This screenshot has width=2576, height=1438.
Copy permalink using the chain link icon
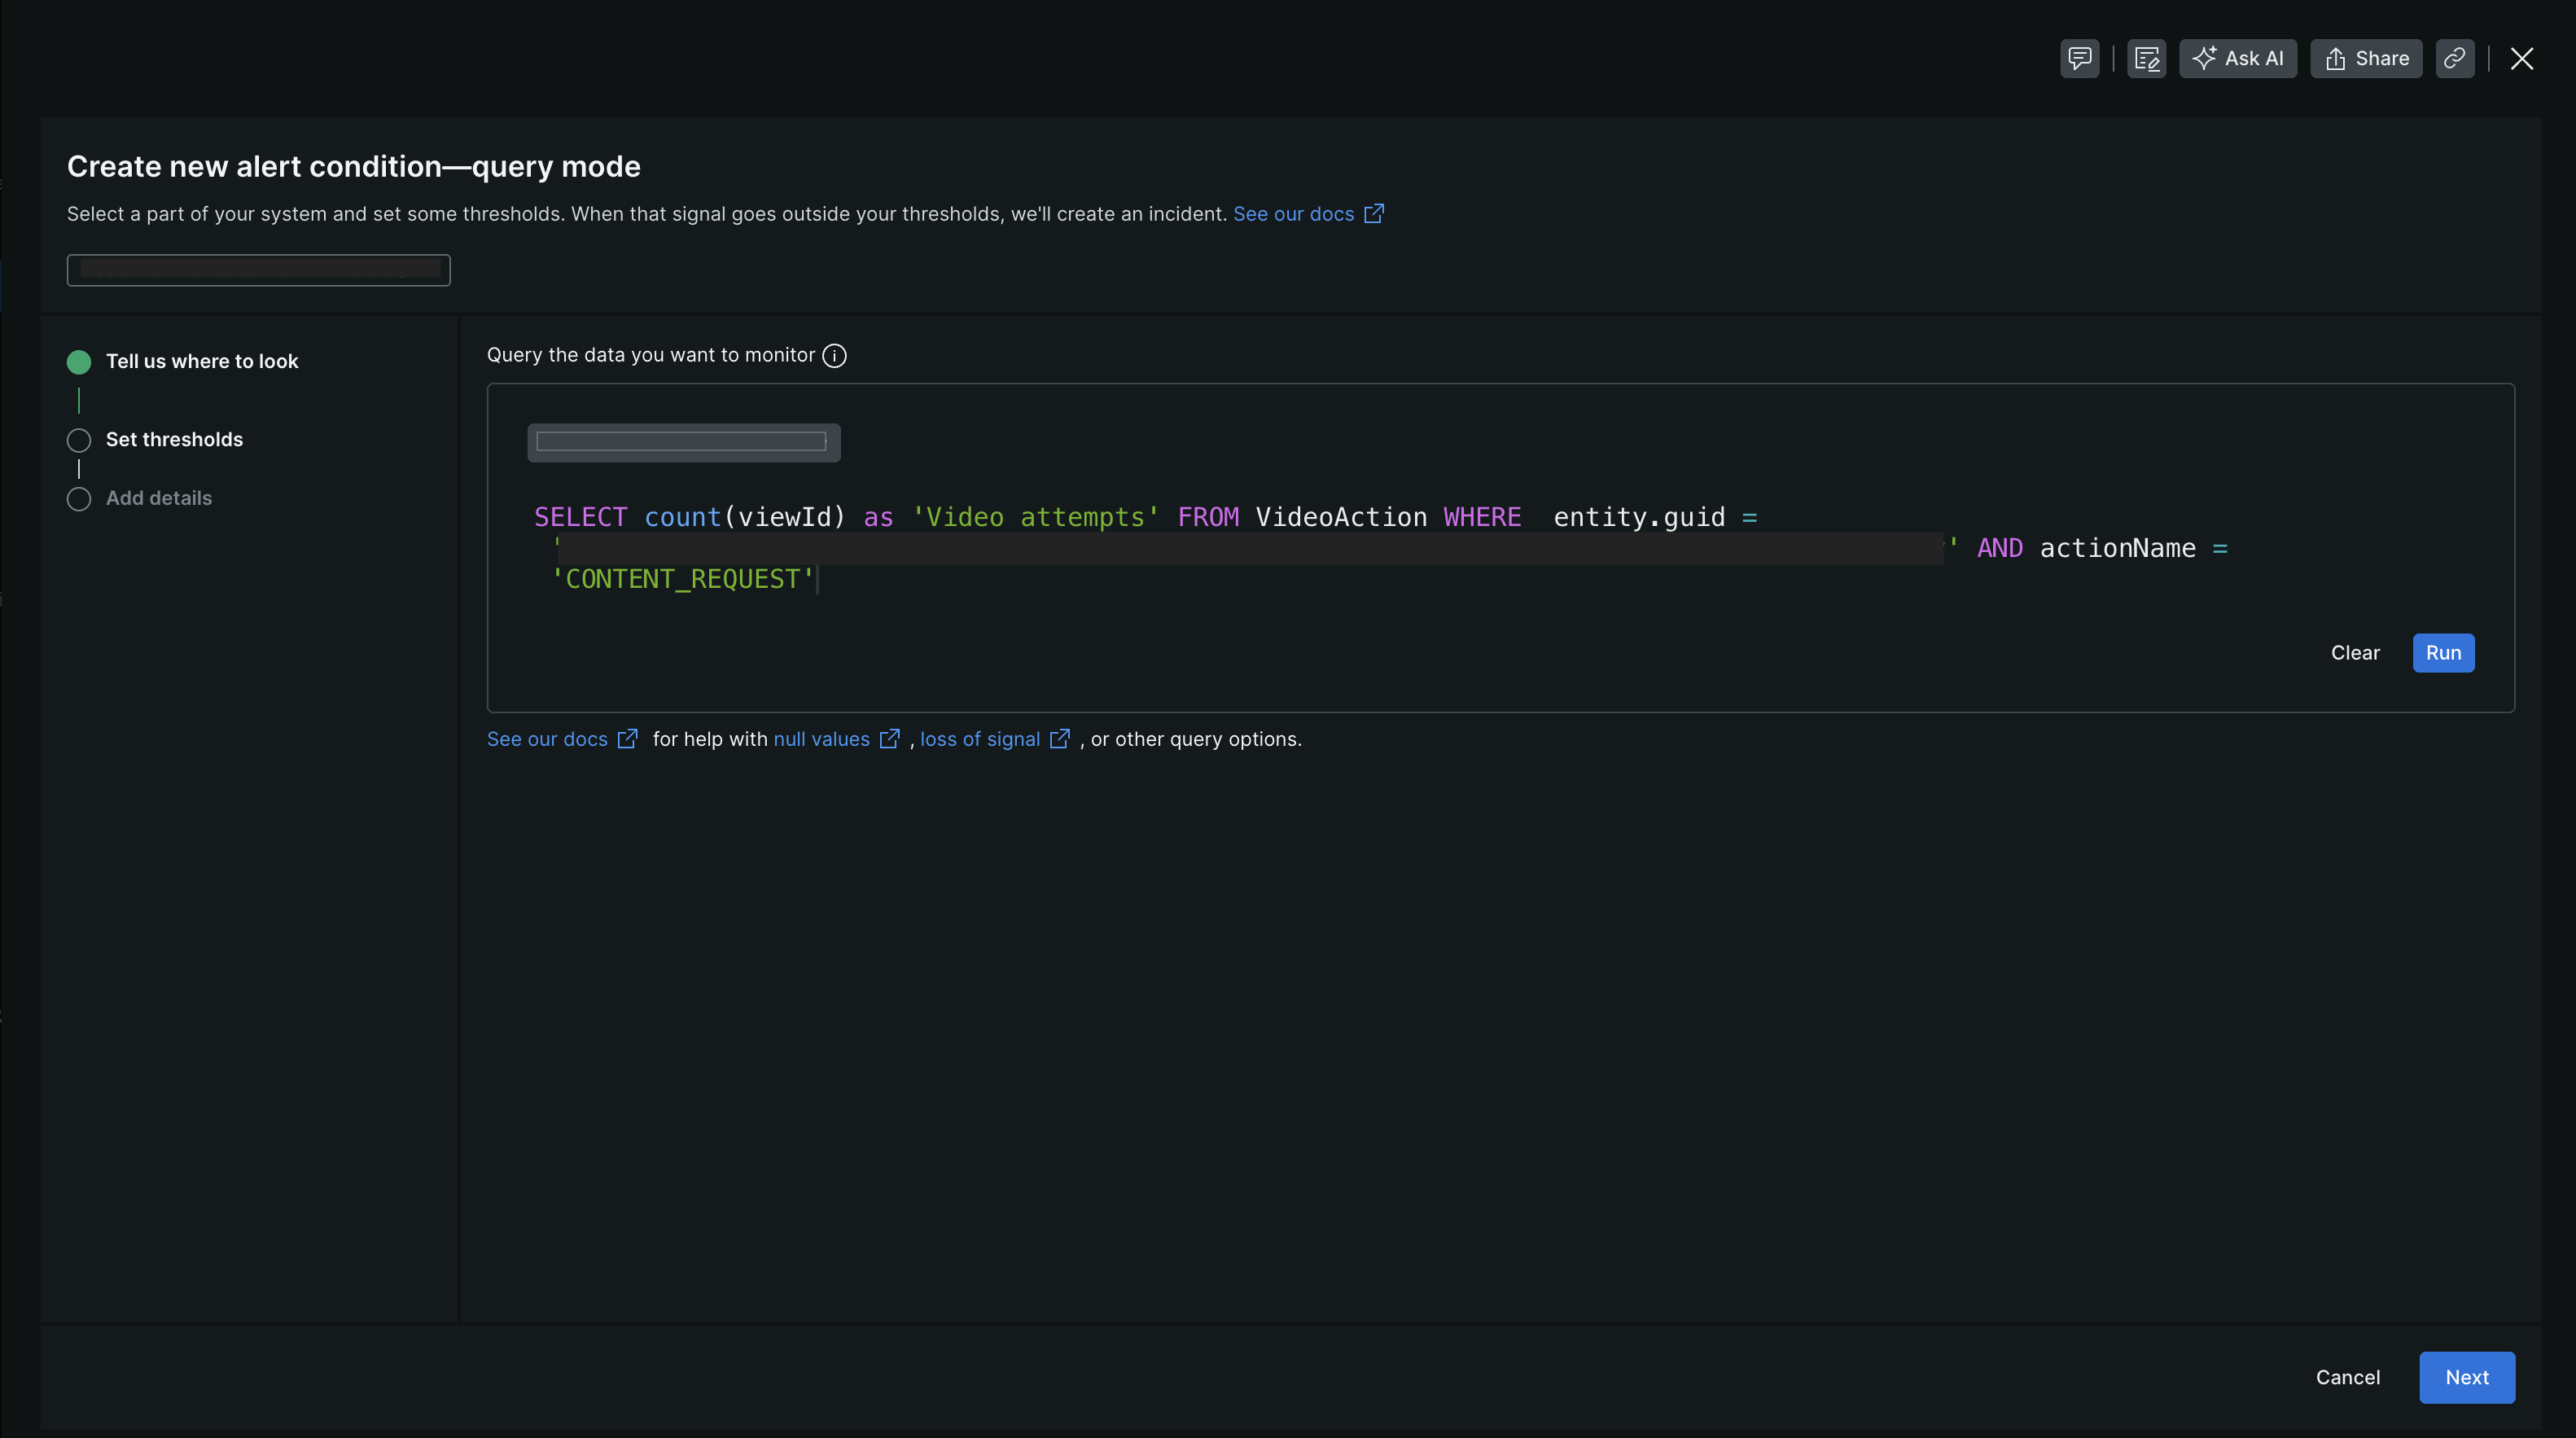[2454, 58]
